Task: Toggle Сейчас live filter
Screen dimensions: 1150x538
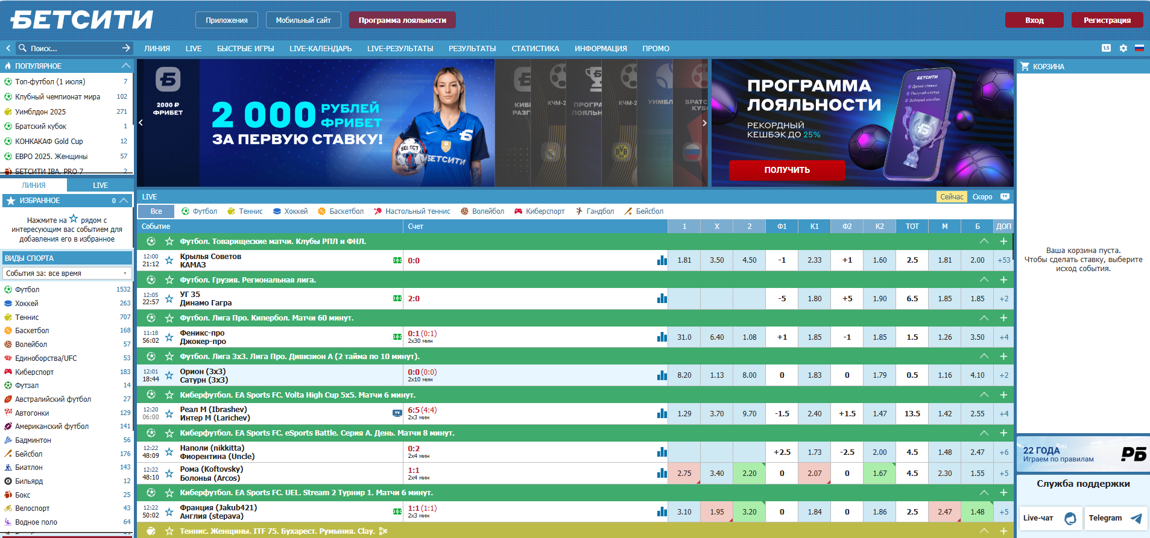Action: 952,197
